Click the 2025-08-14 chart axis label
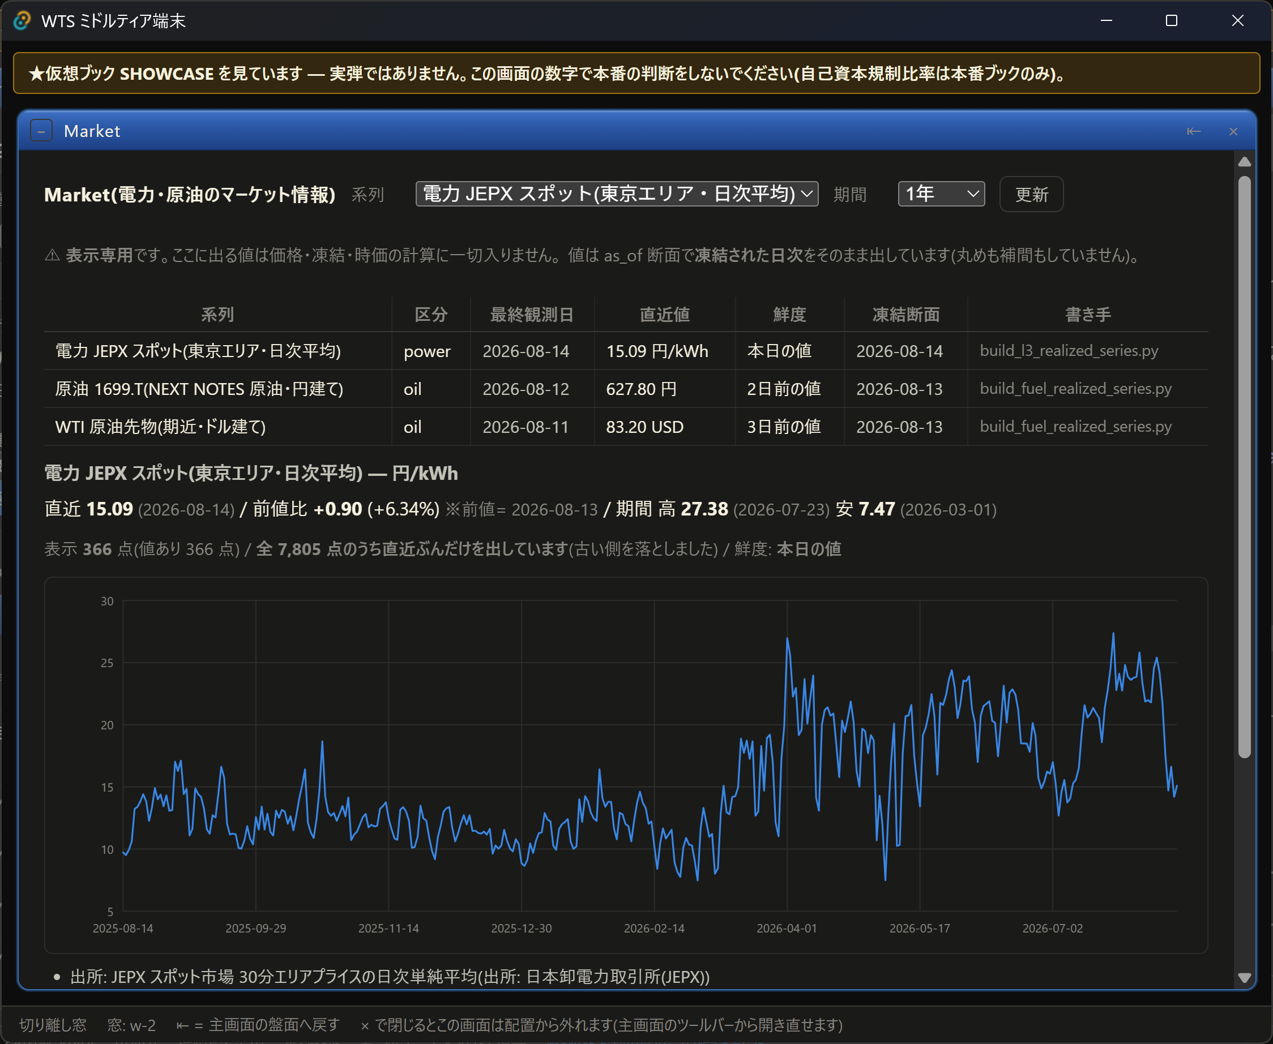The width and height of the screenshot is (1273, 1044). pyautogui.click(x=123, y=928)
